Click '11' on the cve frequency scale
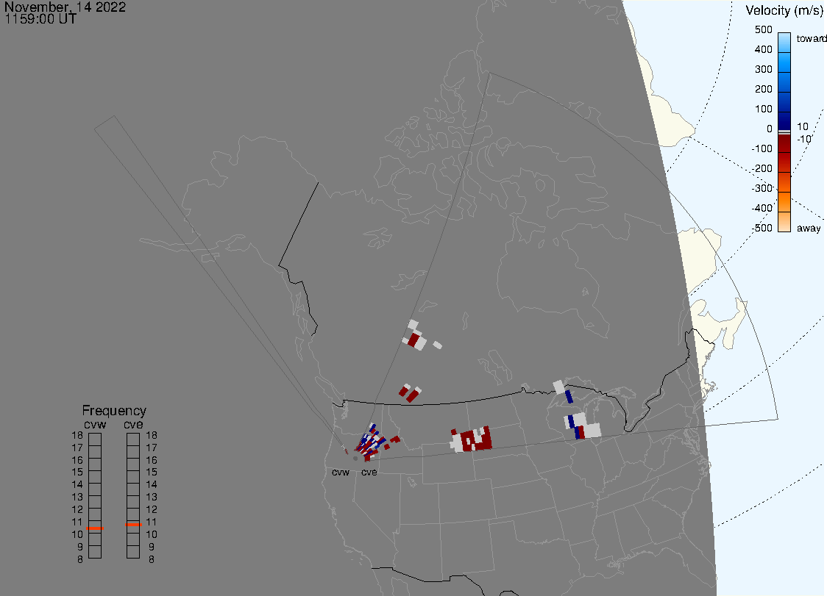 (x=152, y=522)
